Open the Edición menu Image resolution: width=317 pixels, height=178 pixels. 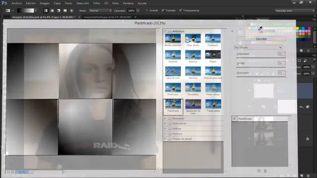(x=31, y=3)
